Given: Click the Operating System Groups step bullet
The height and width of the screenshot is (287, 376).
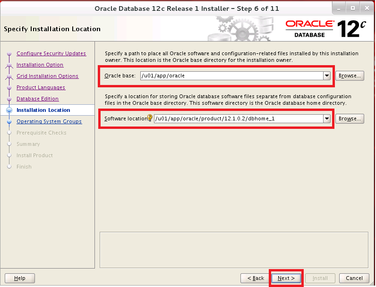Looking at the screenshot, I should (9, 122).
